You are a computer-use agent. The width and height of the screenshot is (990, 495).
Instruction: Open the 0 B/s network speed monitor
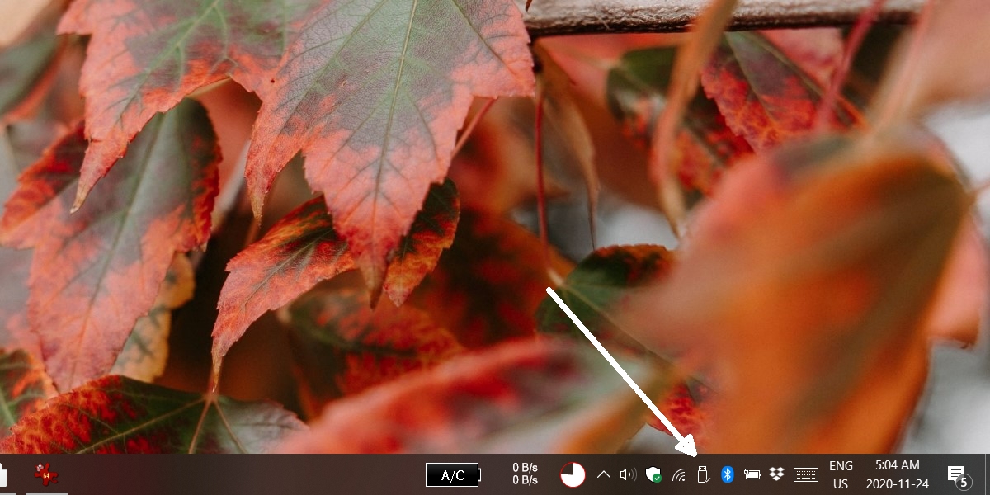pyautogui.click(x=526, y=474)
